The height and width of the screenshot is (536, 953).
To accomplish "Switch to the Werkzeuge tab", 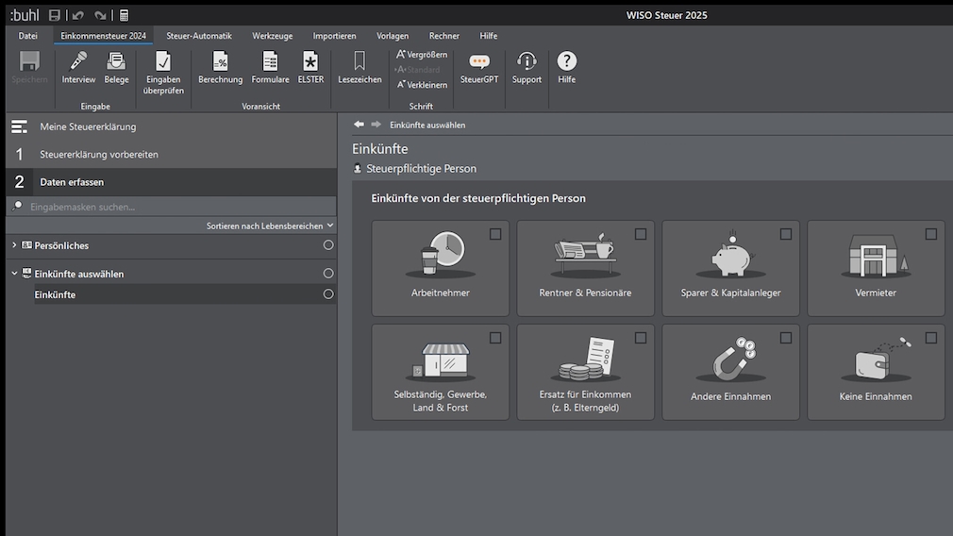I will pyautogui.click(x=272, y=36).
